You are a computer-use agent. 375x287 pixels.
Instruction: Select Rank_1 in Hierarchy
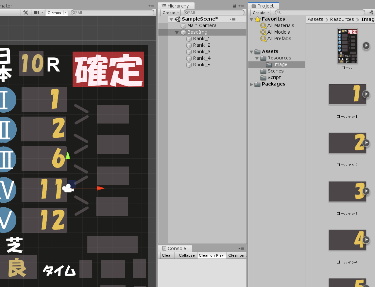tap(202, 39)
